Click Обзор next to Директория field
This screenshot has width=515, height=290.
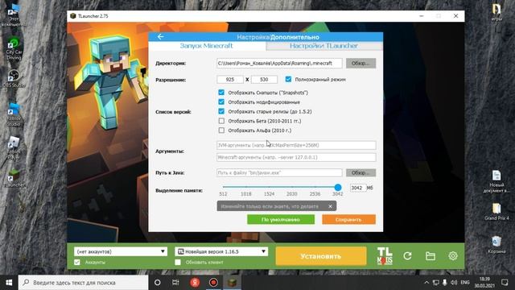tap(360, 63)
